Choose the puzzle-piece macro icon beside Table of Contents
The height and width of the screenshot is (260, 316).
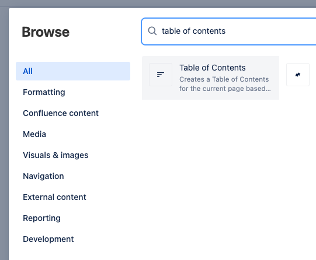point(298,75)
